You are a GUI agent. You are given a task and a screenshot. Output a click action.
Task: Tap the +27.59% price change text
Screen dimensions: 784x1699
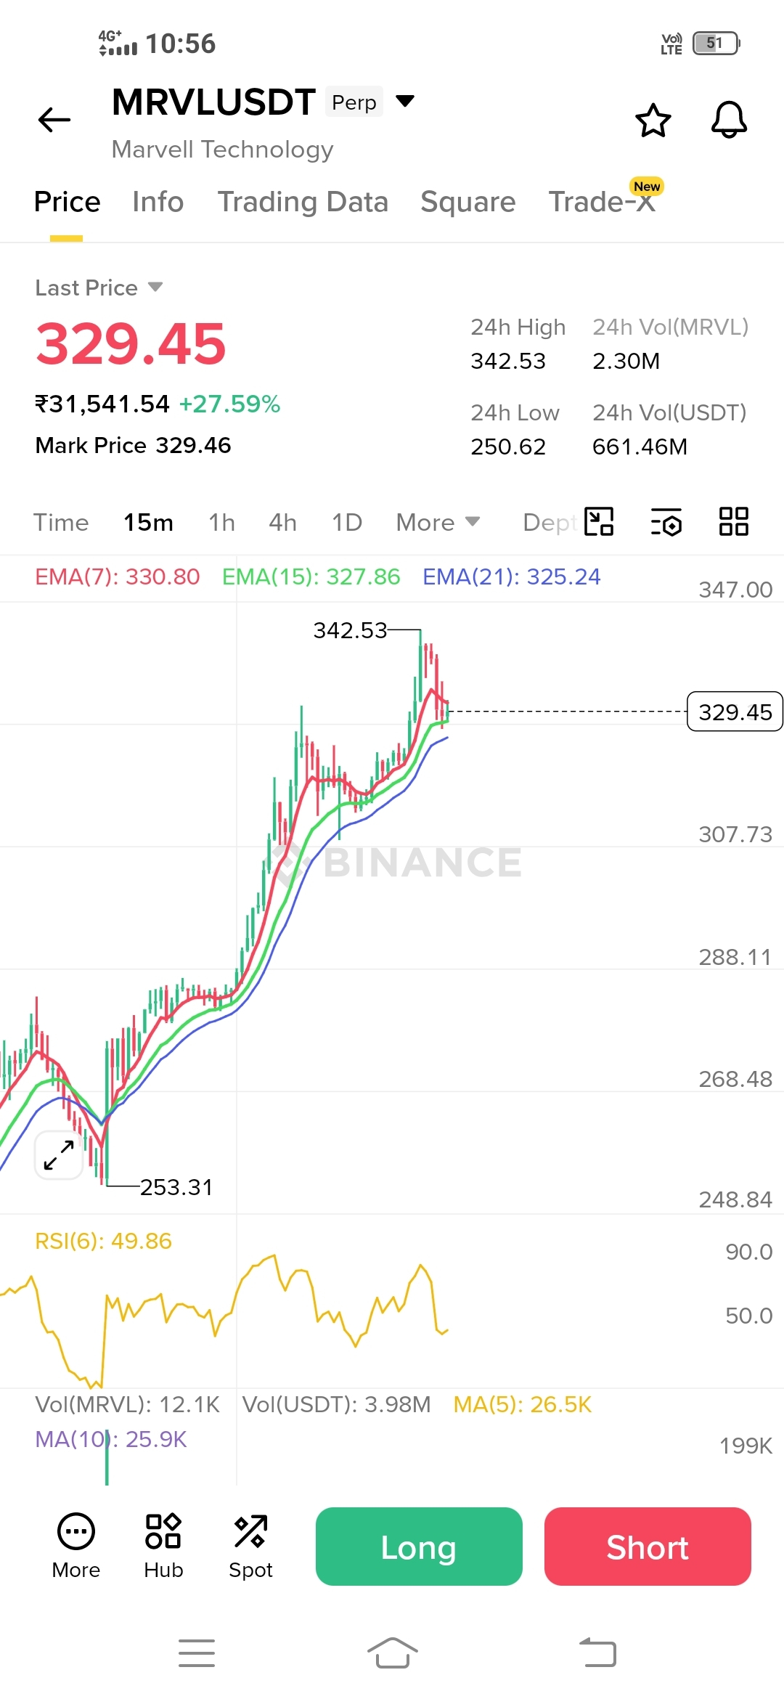(x=229, y=404)
